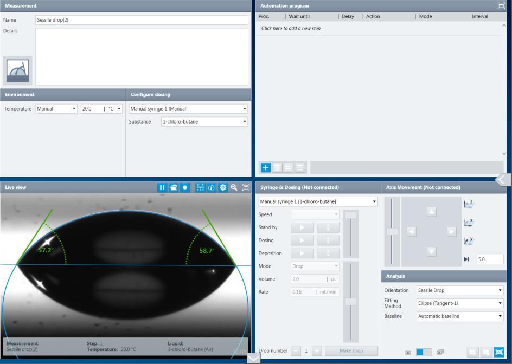Click the Stand by settings button

(328, 227)
